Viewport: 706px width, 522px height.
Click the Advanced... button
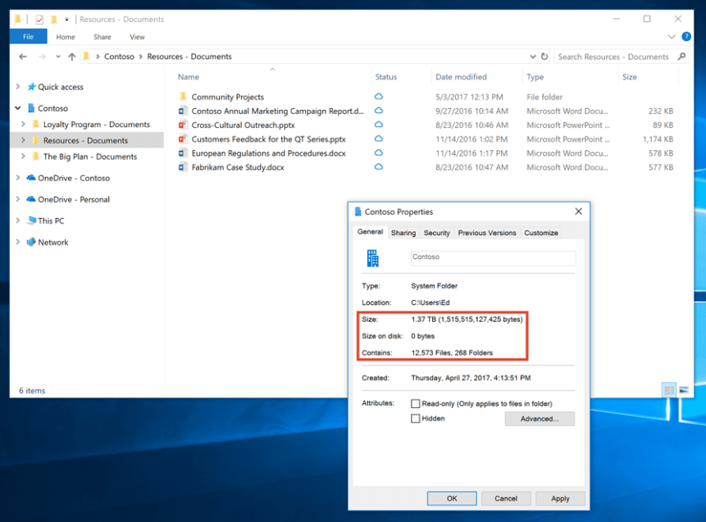[x=540, y=419]
